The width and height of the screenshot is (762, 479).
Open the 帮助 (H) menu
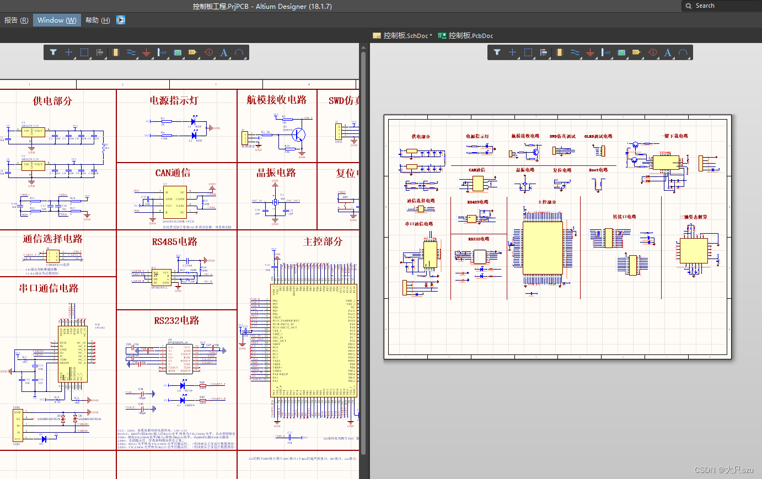pos(98,20)
